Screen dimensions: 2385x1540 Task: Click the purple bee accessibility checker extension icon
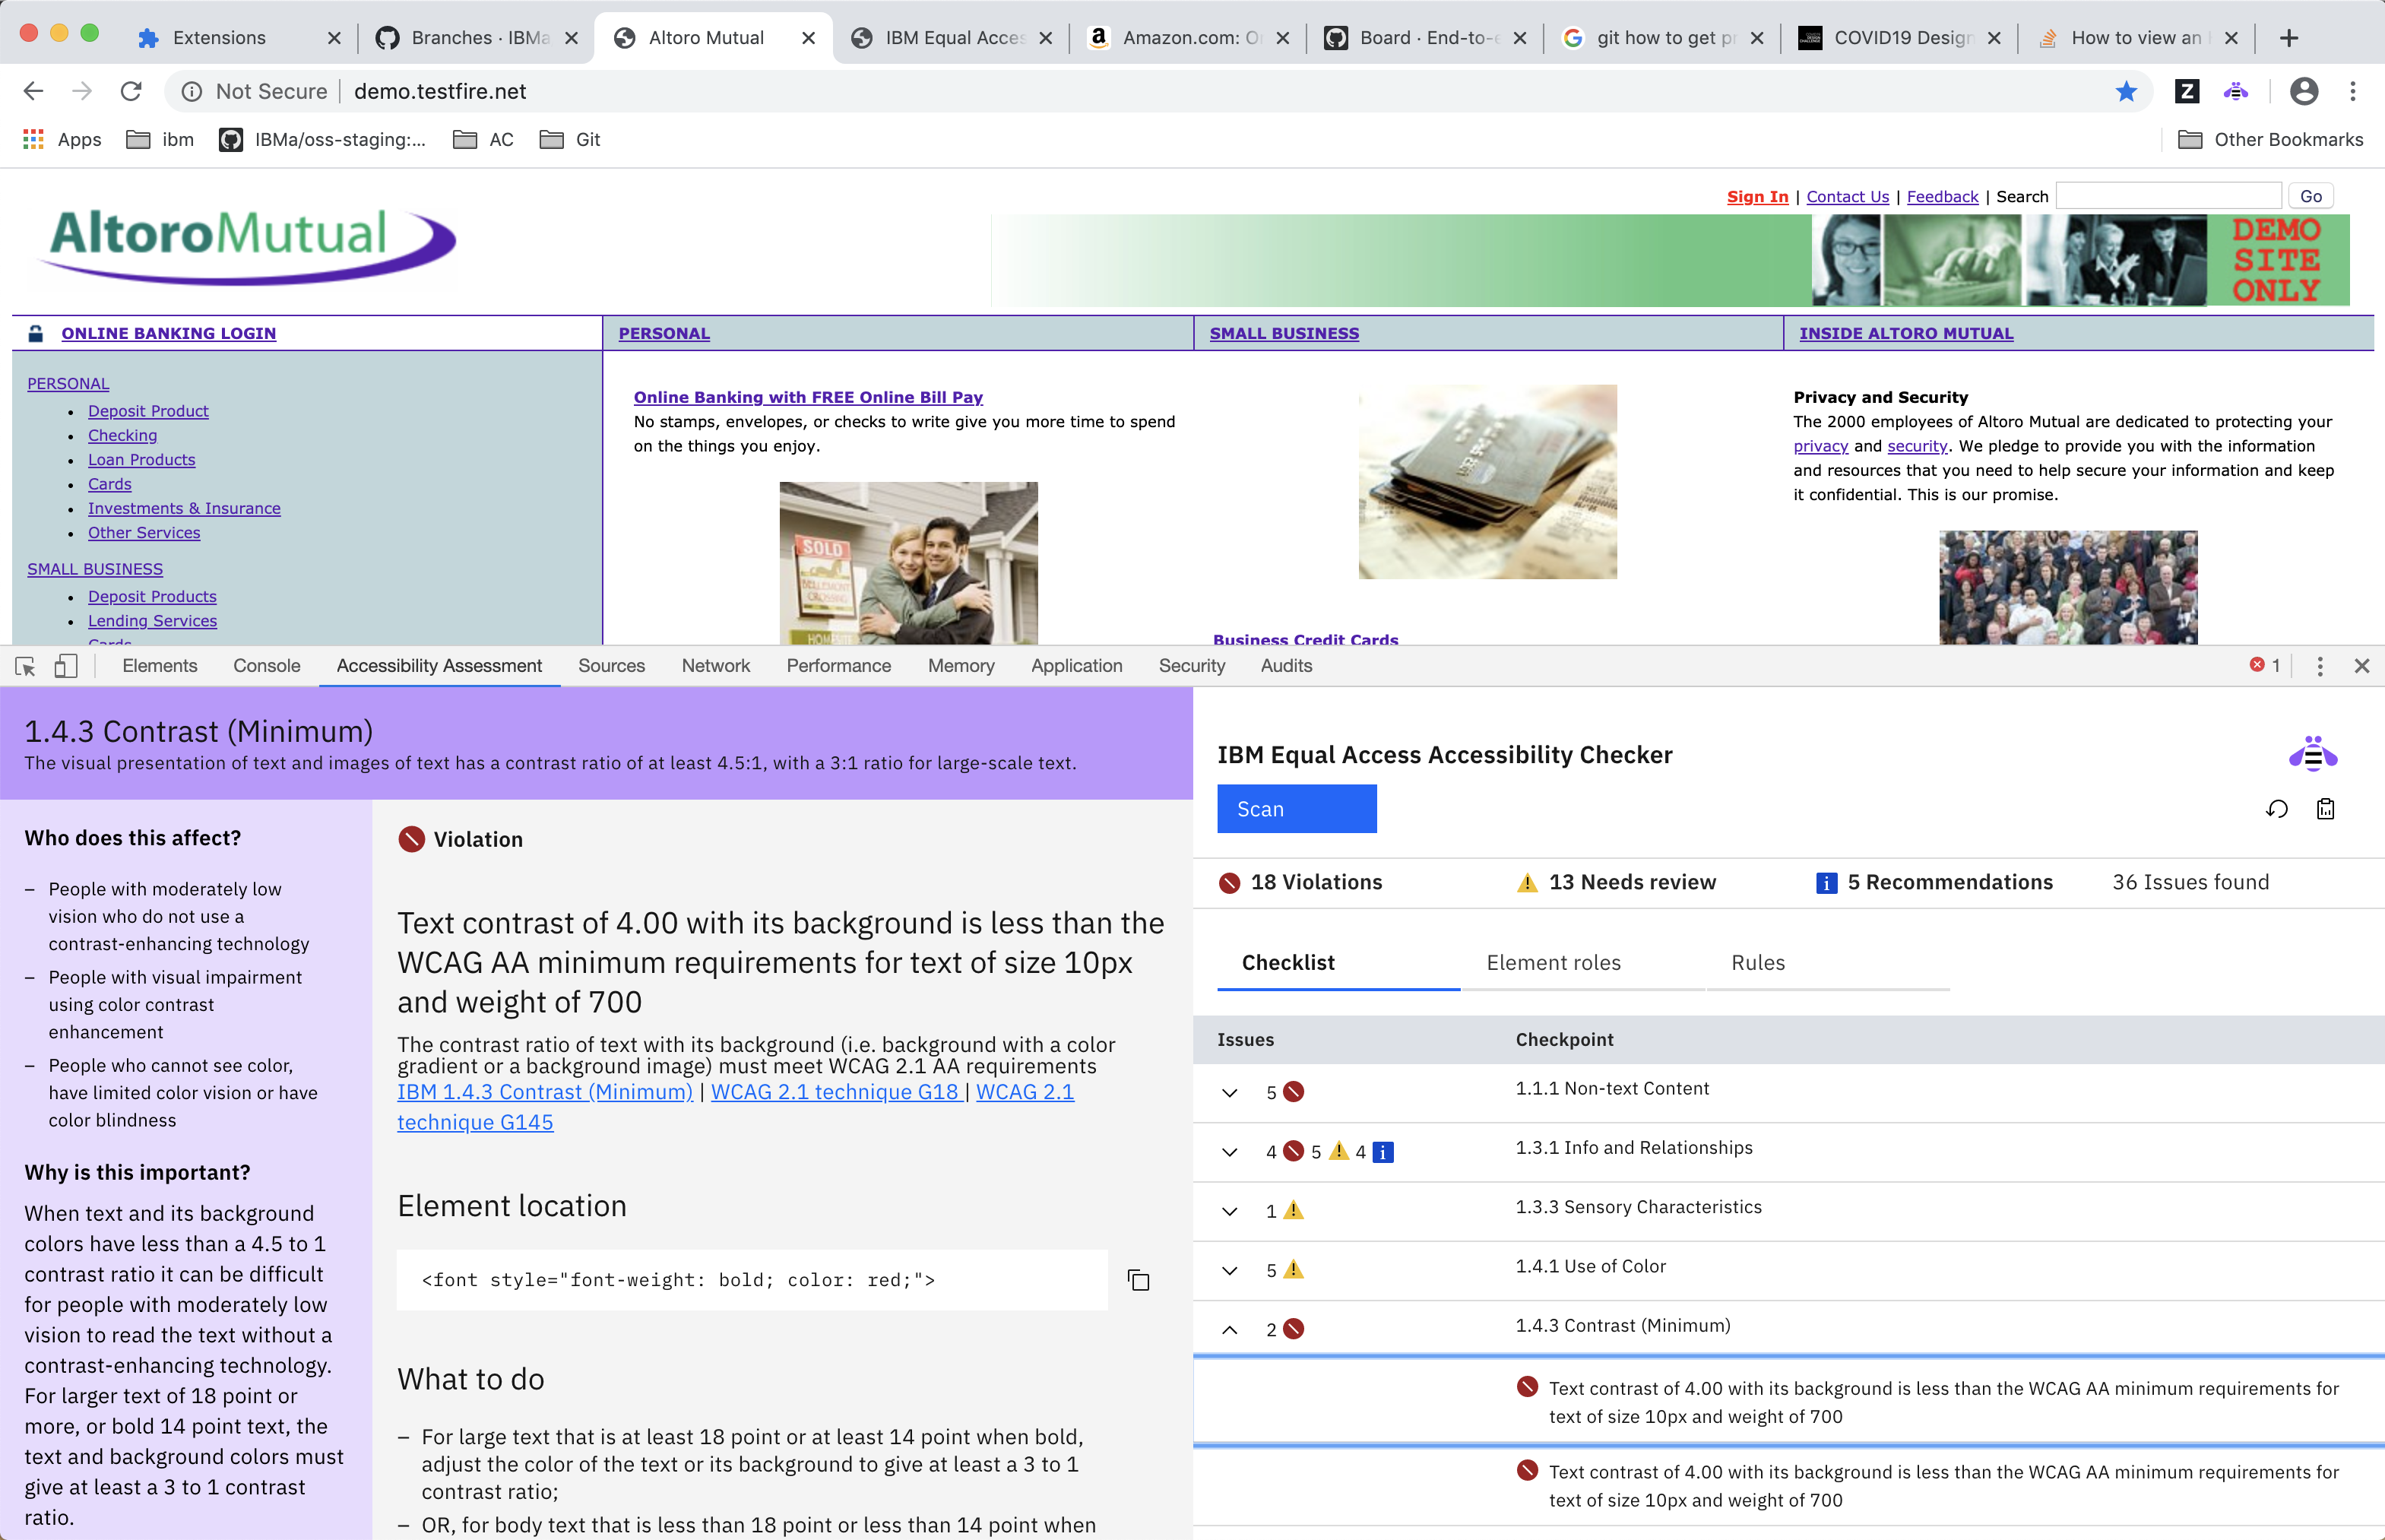click(2236, 91)
